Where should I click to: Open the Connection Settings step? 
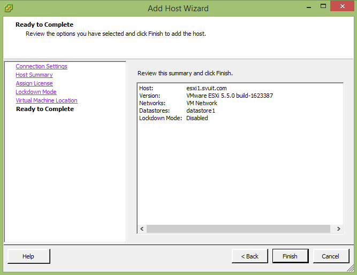(x=41, y=66)
